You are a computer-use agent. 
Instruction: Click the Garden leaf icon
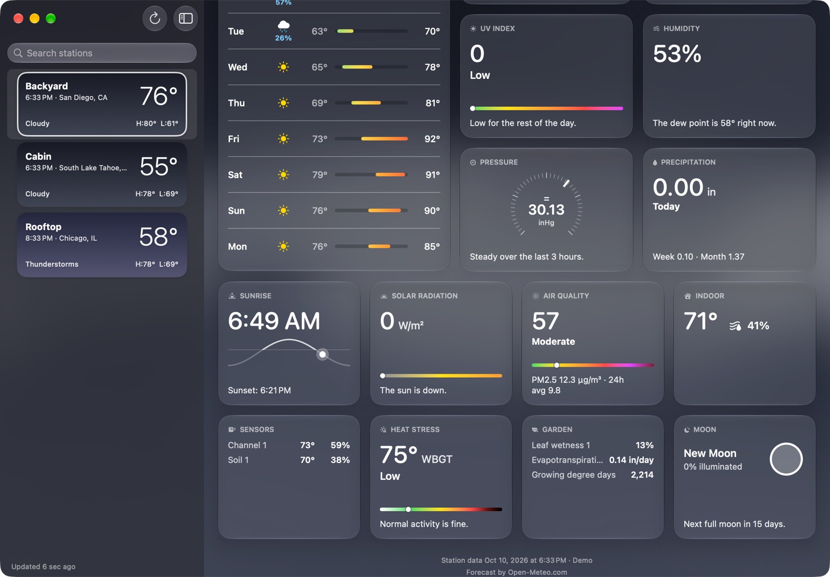point(535,430)
